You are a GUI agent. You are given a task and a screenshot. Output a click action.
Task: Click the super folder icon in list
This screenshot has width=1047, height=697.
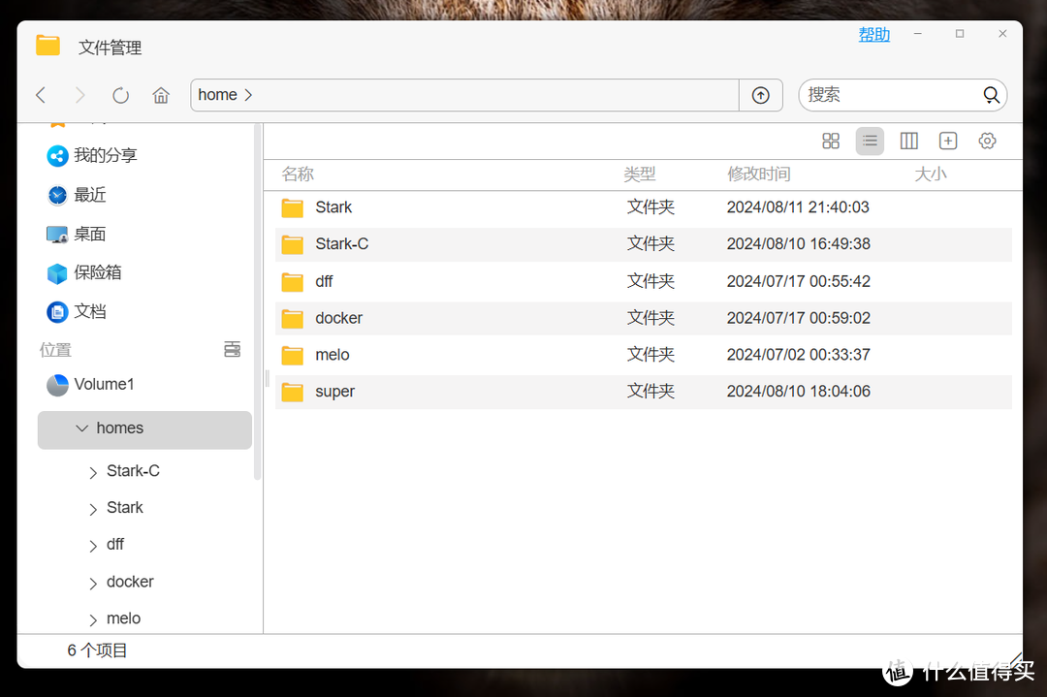click(x=292, y=392)
